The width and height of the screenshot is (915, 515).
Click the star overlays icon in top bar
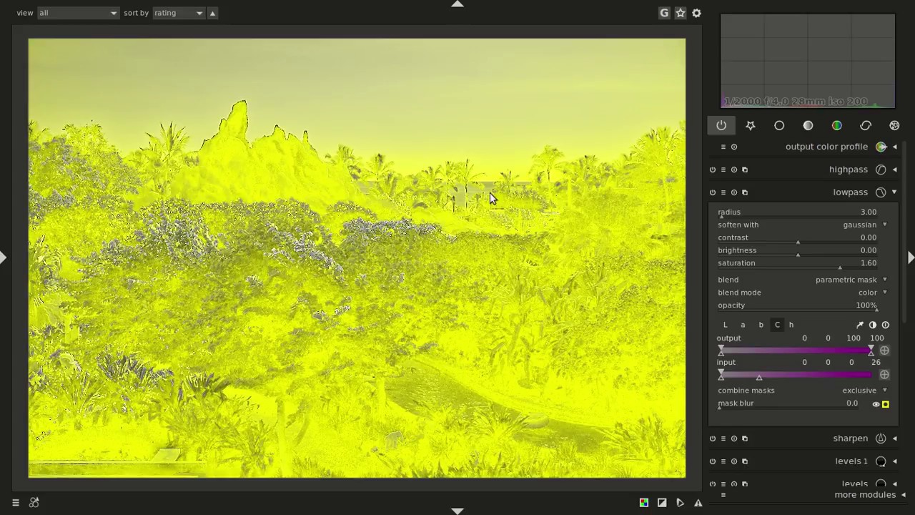(681, 13)
